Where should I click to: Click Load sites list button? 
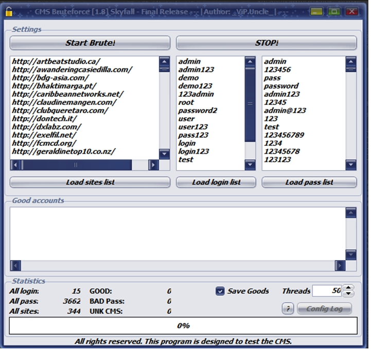tap(90, 182)
